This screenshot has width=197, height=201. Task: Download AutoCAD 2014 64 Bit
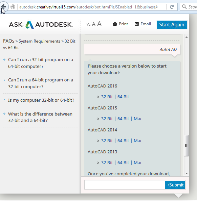point(123,141)
